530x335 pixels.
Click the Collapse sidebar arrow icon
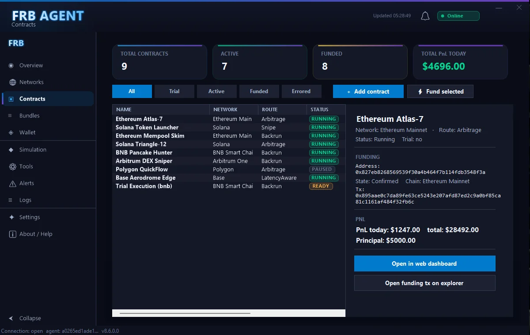point(11,318)
